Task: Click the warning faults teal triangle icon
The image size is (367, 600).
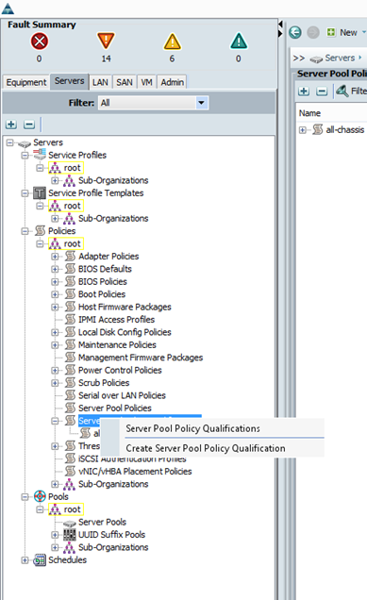Action: pos(239,41)
